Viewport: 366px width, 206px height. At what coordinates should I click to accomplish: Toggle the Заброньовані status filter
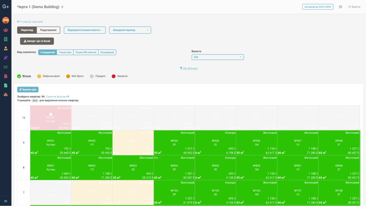tap(48, 76)
